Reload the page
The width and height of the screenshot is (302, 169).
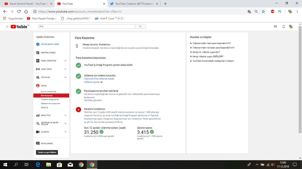[x=19, y=12]
